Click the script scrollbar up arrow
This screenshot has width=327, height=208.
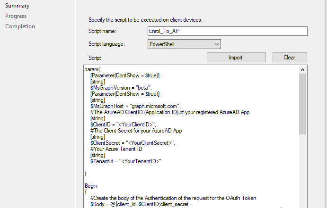pos(302,70)
